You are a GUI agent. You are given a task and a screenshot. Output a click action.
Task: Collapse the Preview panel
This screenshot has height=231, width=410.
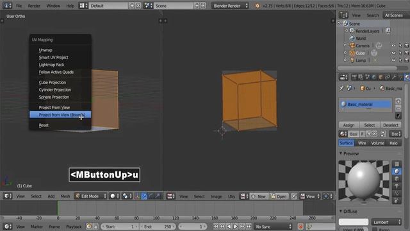[x=341, y=153]
